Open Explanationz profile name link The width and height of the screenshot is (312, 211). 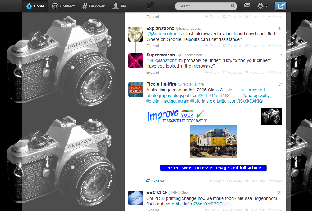pos(160,29)
